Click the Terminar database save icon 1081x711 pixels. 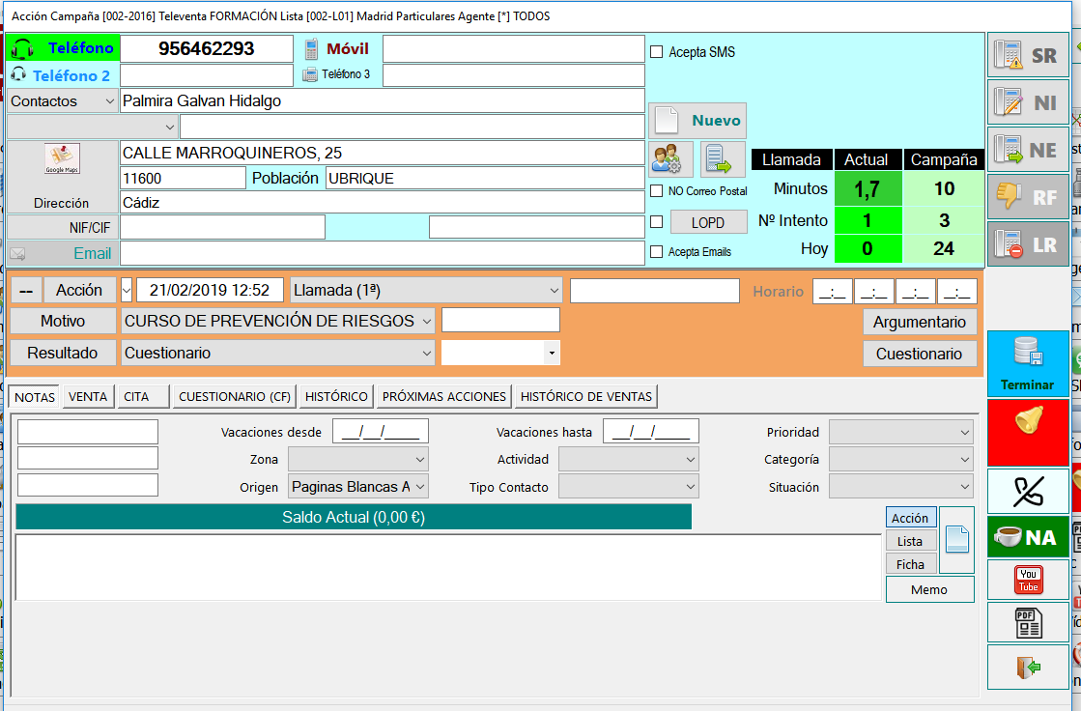pos(1027,363)
